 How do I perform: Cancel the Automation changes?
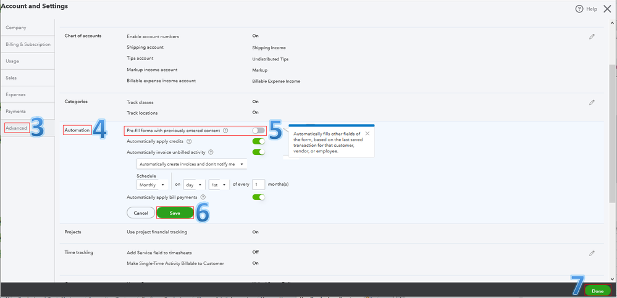click(x=141, y=213)
